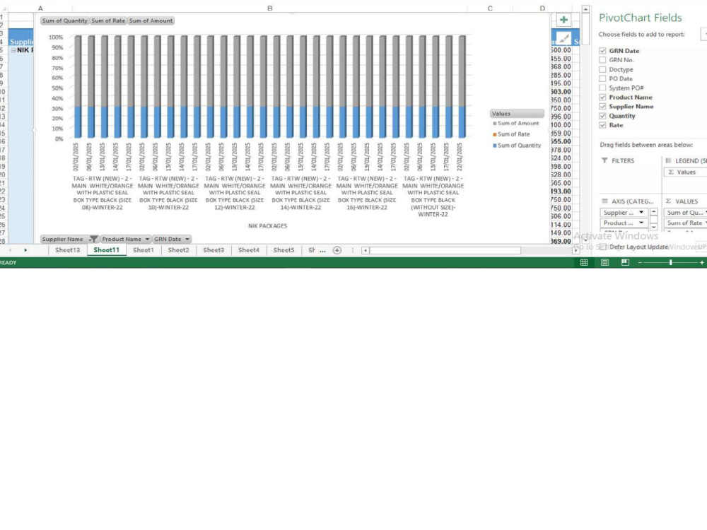Select the Sheet11 tab

[107, 250]
